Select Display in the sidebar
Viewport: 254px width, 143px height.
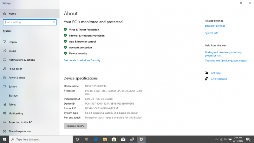29,42
